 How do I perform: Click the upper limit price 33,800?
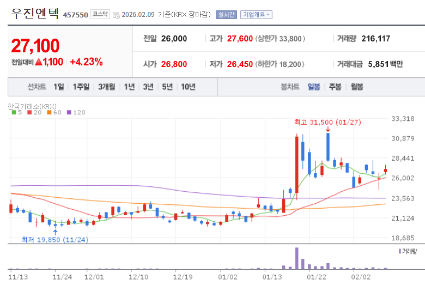(290, 39)
